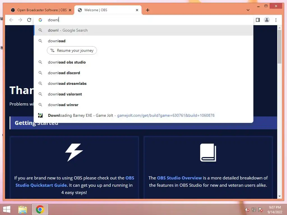Minimize the Chrome window

pos(258,6)
